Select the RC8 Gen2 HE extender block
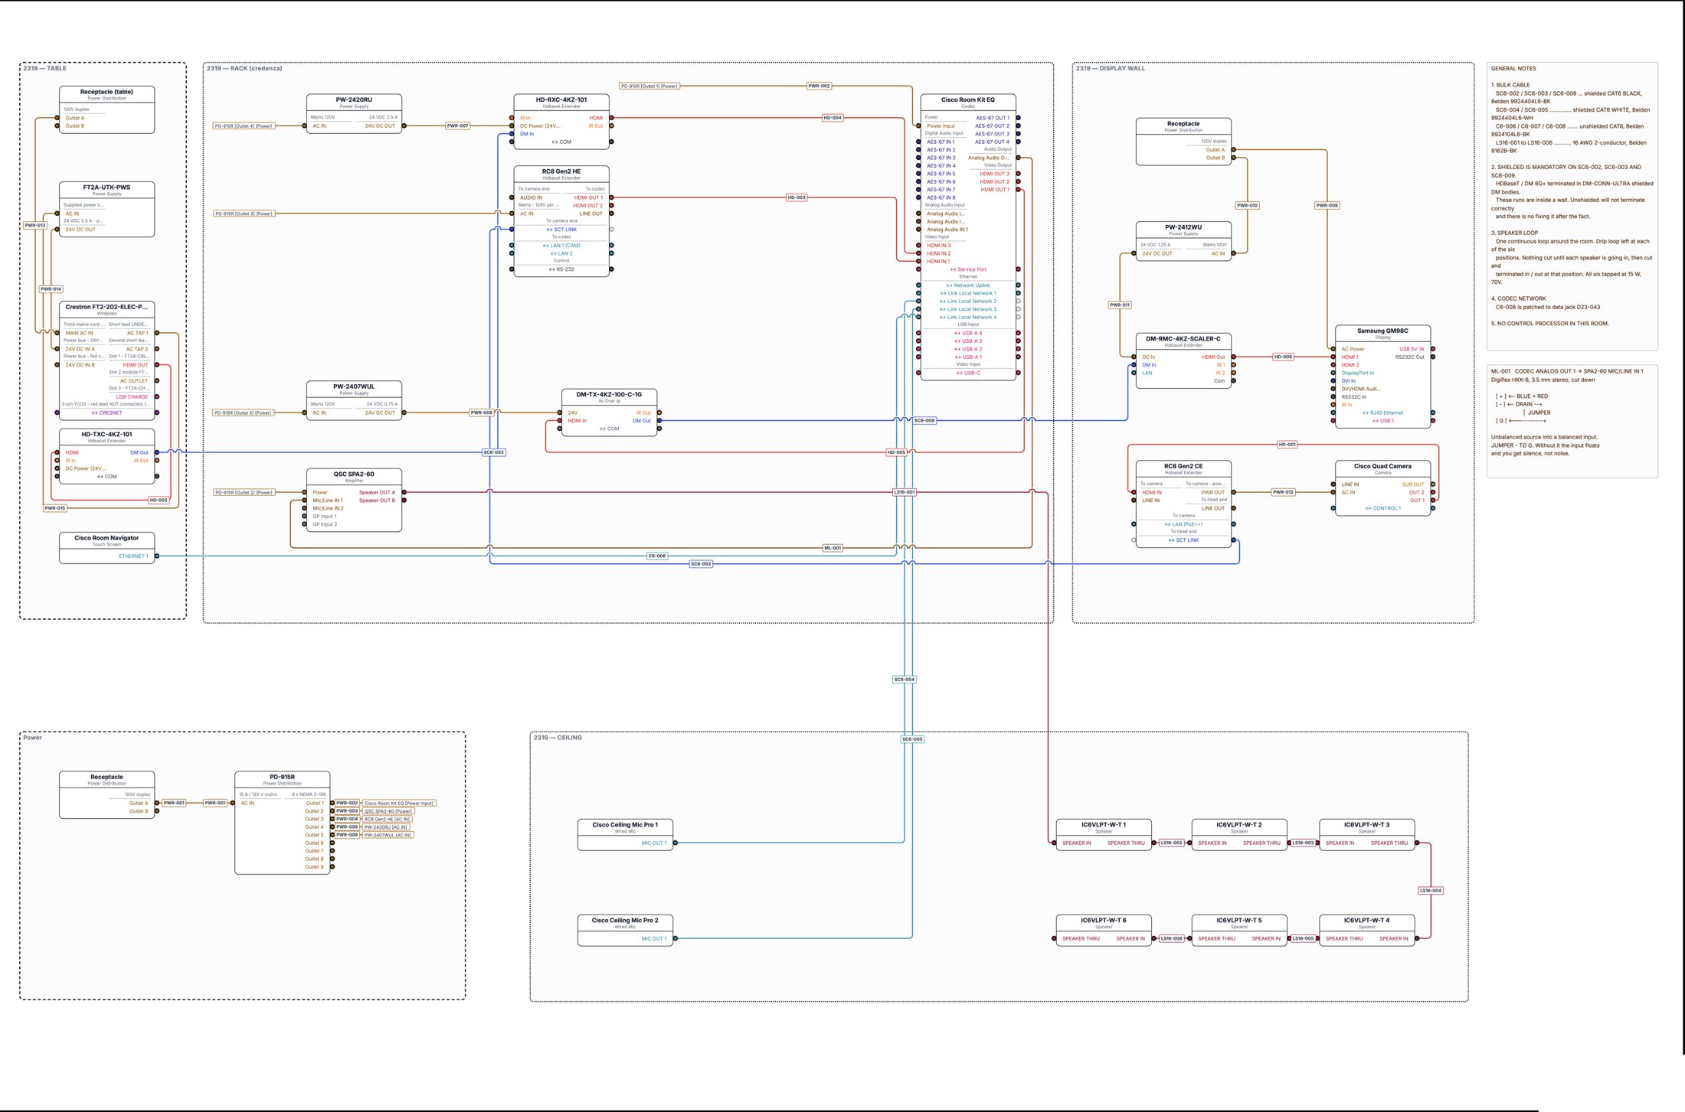 (x=561, y=220)
